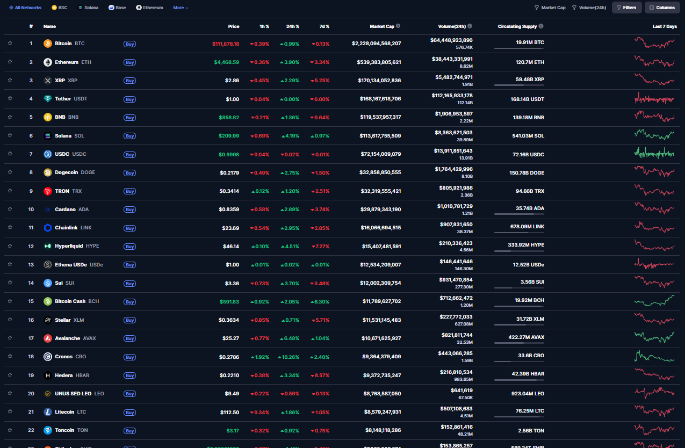Click the BNB coin logo icon

[47, 117]
